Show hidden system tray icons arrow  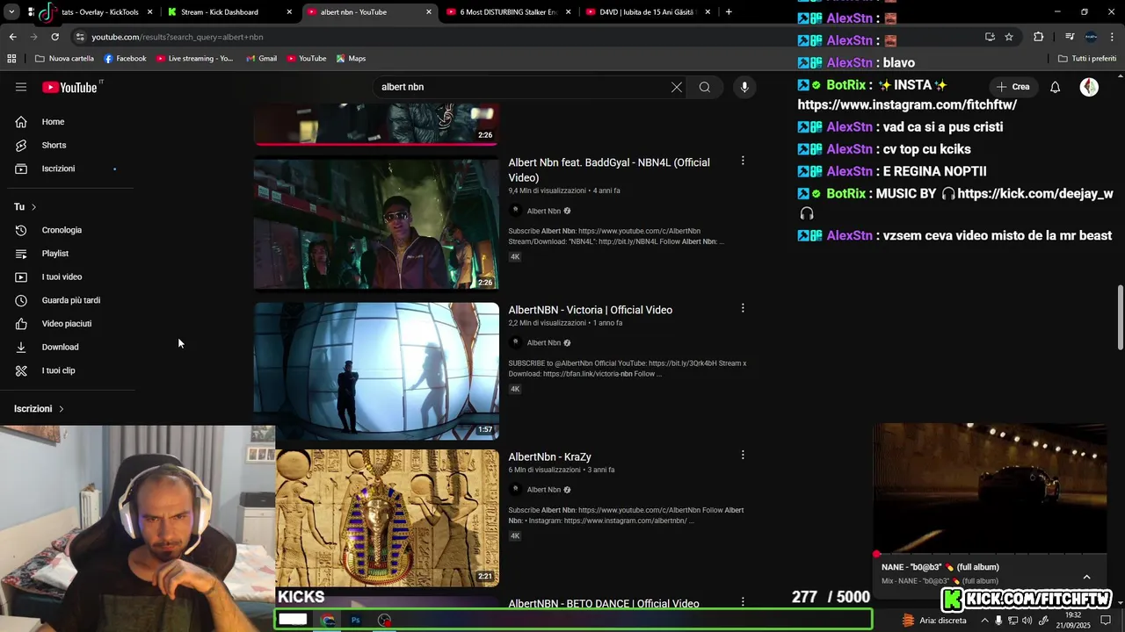click(x=984, y=621)
